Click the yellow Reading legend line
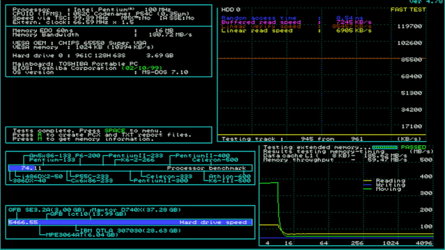 coord(367,181)
